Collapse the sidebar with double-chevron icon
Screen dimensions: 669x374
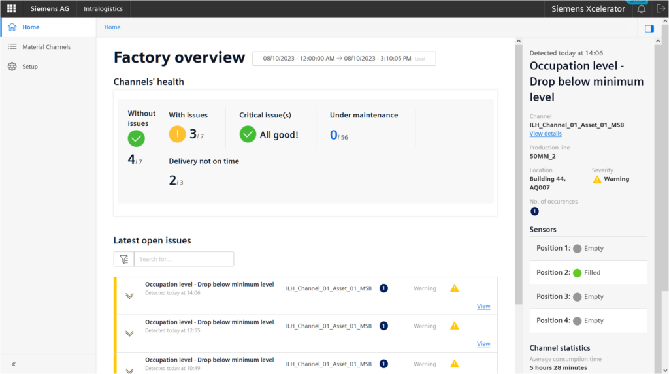point(14,364)
